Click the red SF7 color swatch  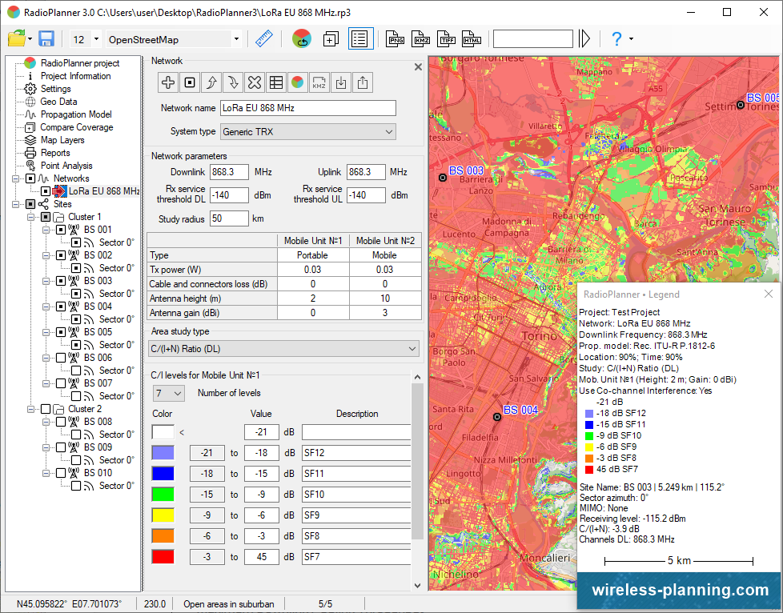click(163, 557)
